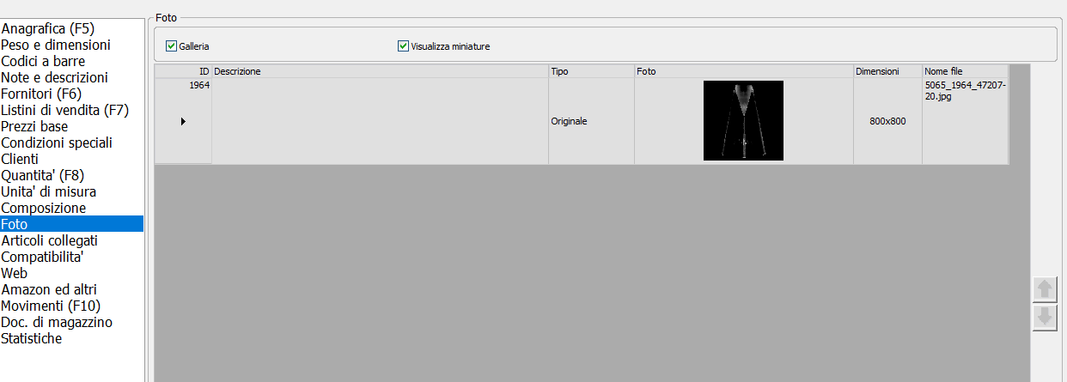Open Fornitori (F6) section
This screenshot has width=1067, height=382.
click(x=41, y=94)
